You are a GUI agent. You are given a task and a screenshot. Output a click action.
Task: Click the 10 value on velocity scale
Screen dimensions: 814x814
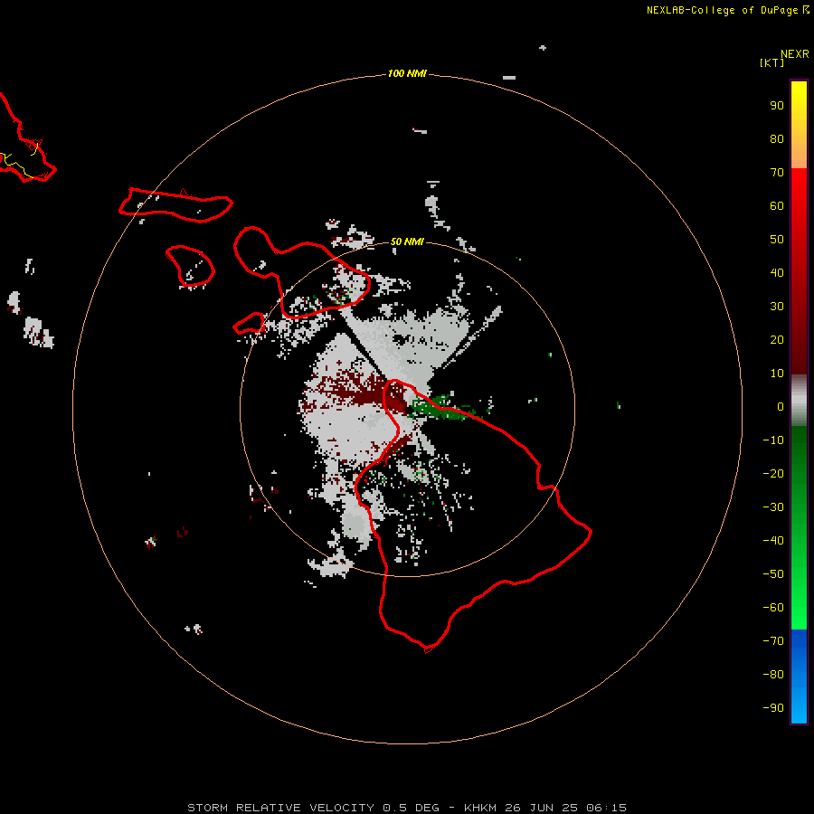pos(777,374)
